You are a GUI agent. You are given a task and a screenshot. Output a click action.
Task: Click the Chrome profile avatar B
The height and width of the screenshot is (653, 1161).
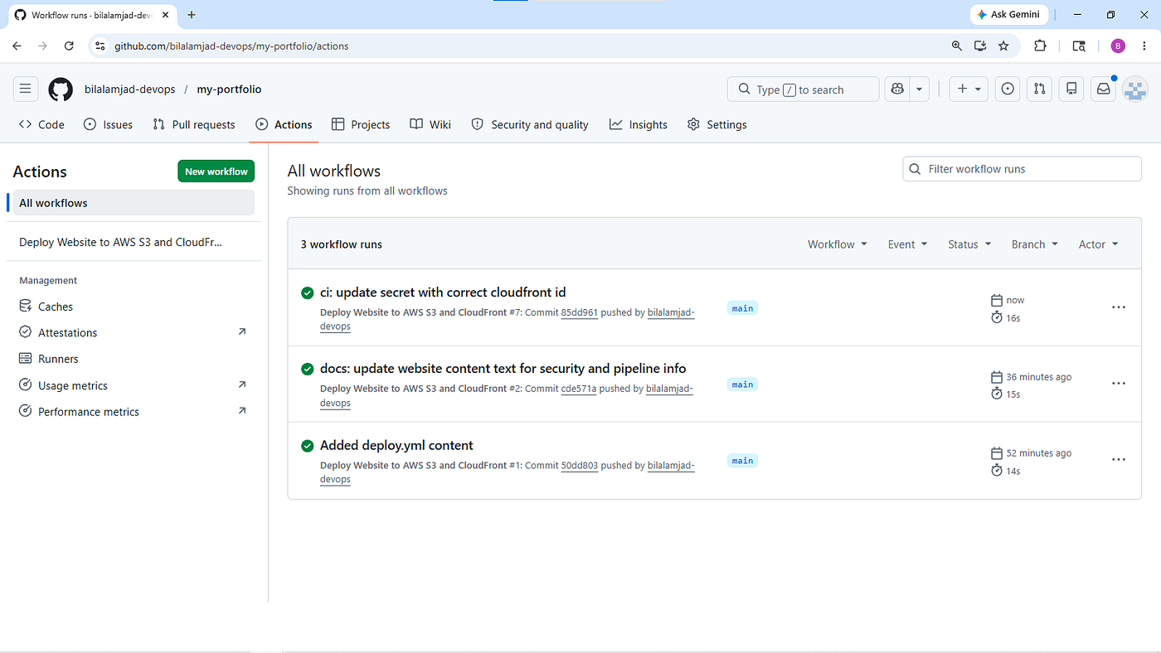click(1118, 46)
